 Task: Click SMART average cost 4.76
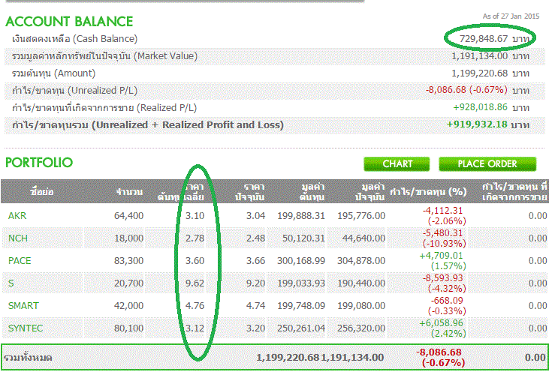click(195, 305)
